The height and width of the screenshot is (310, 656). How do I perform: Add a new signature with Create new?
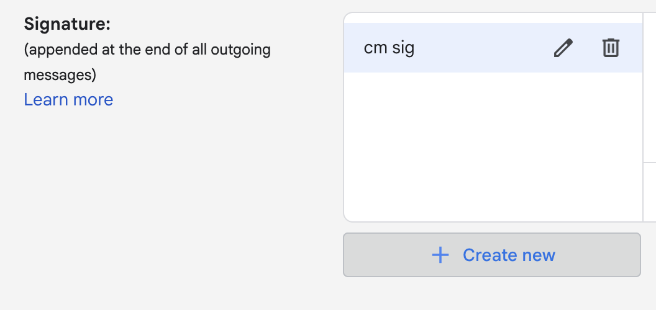tap(491, 255)
